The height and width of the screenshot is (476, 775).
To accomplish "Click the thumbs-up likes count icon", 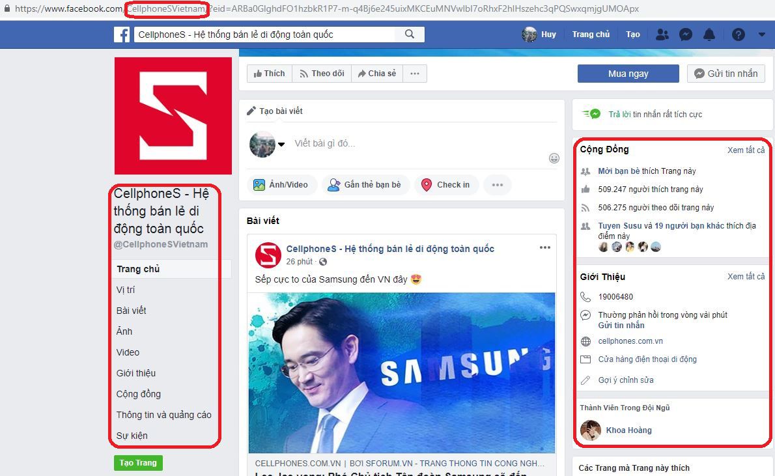I will click(x=585, y=189).
